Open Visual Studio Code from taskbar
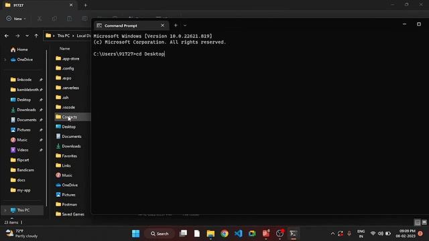The height and width of the screenshot is (241, 429). 239,234
